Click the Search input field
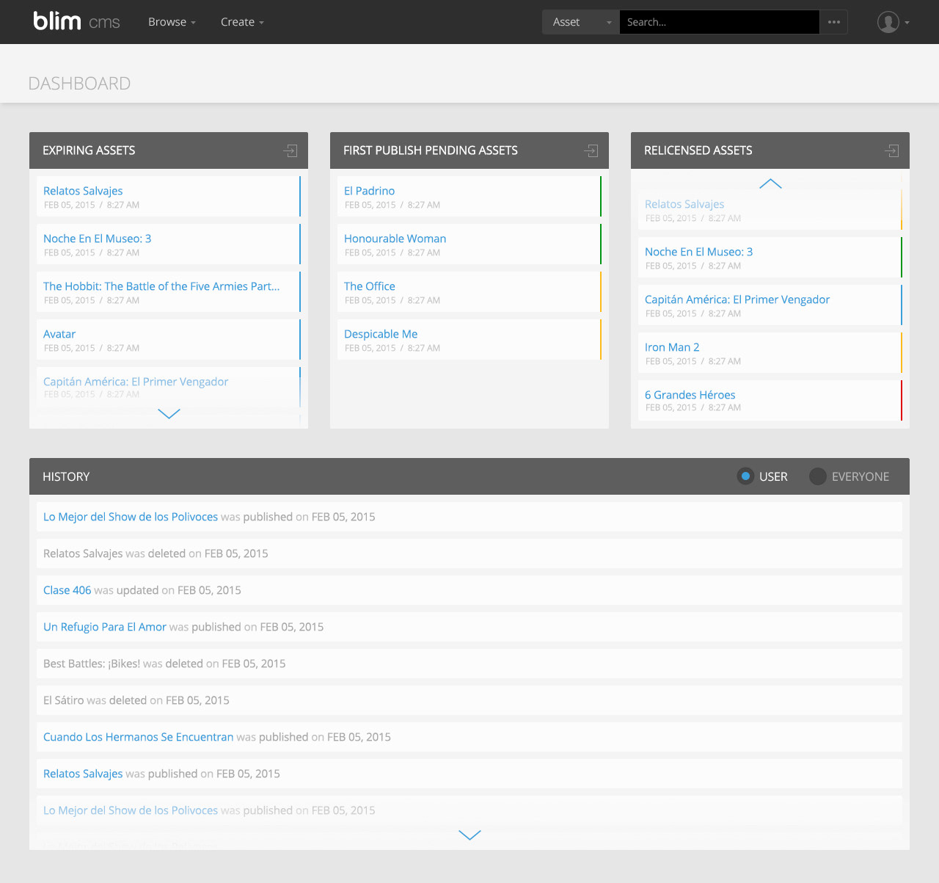This screenshot has height=883, width=939. click(719, 22)
